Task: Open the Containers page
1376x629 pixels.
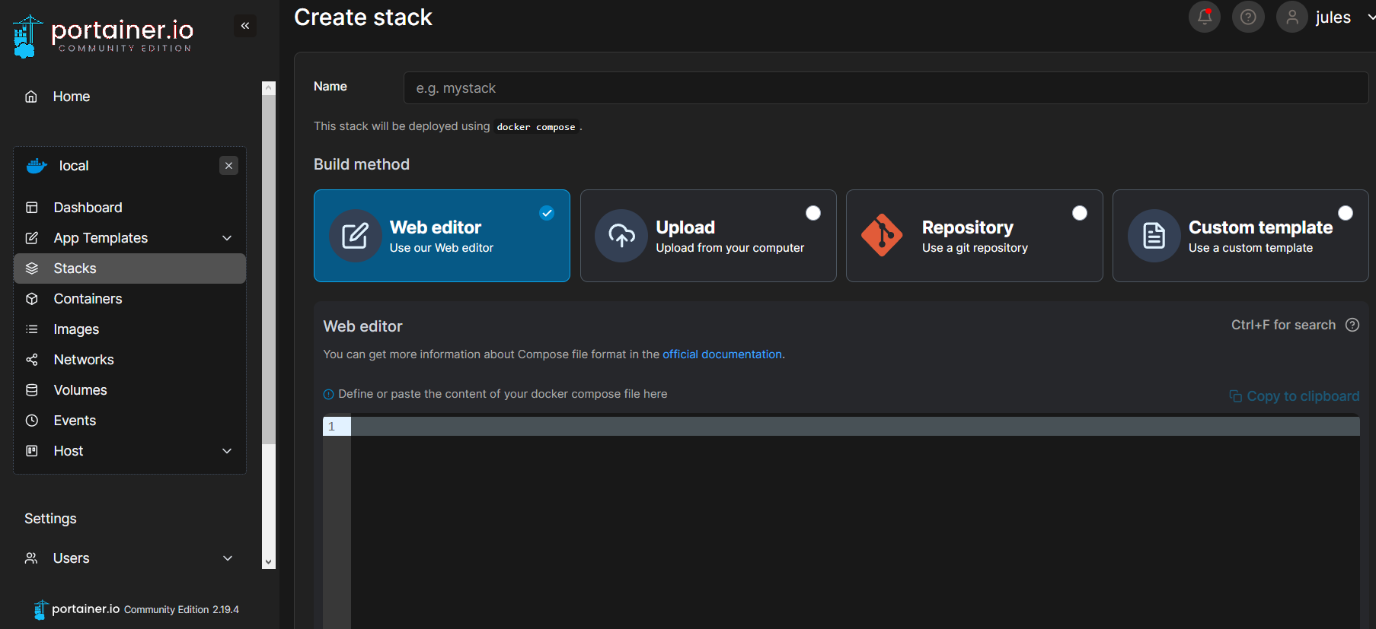Action: pos(88,299)
